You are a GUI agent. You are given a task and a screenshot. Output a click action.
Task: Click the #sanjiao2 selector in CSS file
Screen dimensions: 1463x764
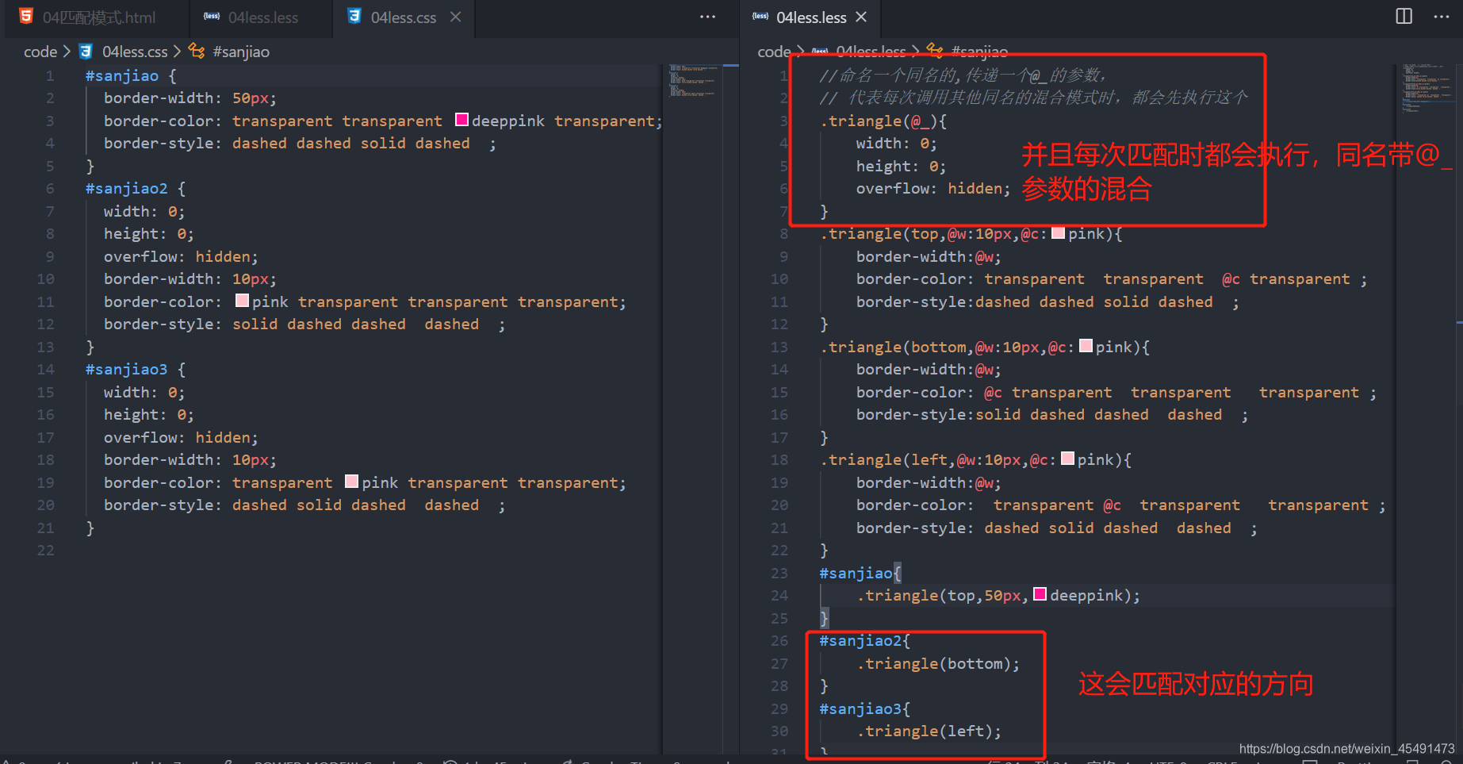coord(126,188)
